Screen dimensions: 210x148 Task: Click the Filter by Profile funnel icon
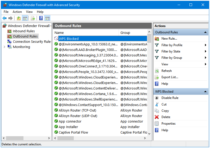coord(157,45)
